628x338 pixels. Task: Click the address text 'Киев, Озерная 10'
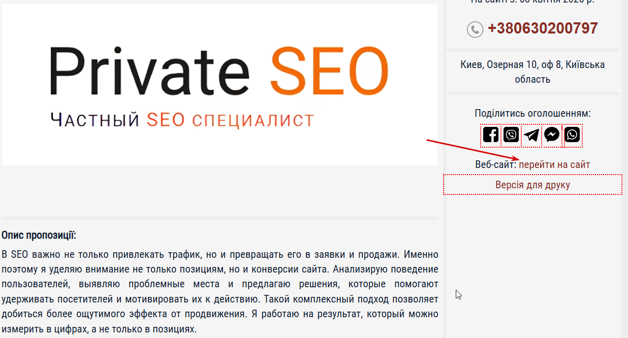point(499,65)
